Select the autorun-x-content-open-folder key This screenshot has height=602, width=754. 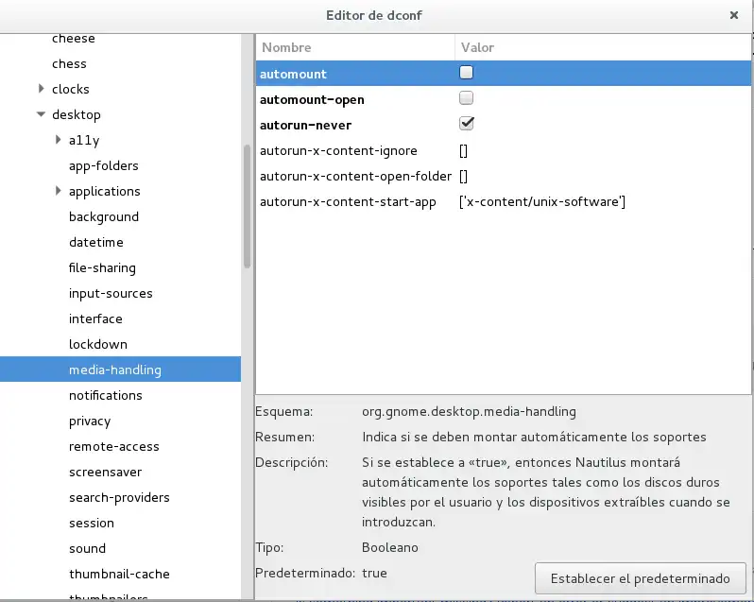click(x=356, y=176)
